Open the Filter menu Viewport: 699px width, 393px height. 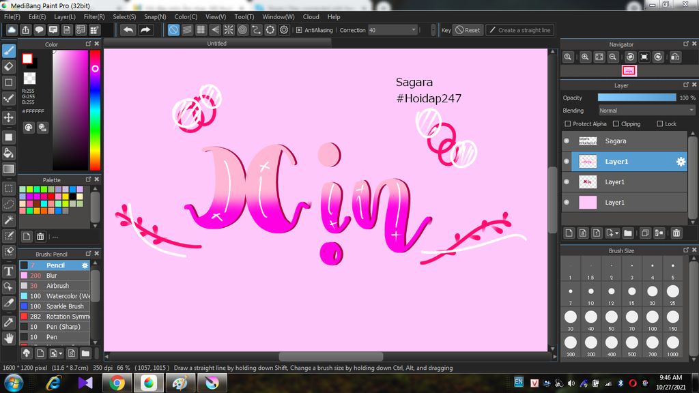[x=94, y=16]
